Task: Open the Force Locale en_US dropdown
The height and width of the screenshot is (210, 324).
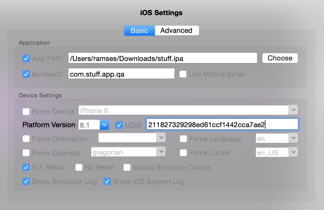Action: pyautogui.click(x=293, y=152)
